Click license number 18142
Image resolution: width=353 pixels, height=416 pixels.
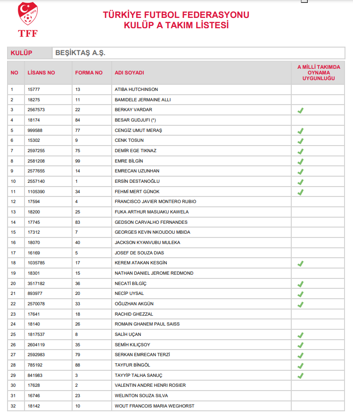(x=34, y=406)
